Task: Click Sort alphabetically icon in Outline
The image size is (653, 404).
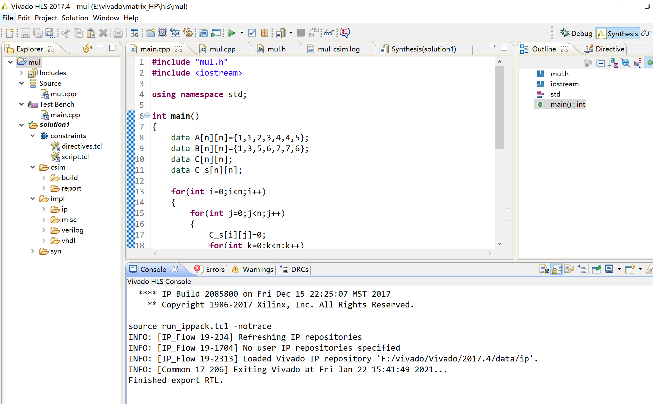Action: pos(613,63)
